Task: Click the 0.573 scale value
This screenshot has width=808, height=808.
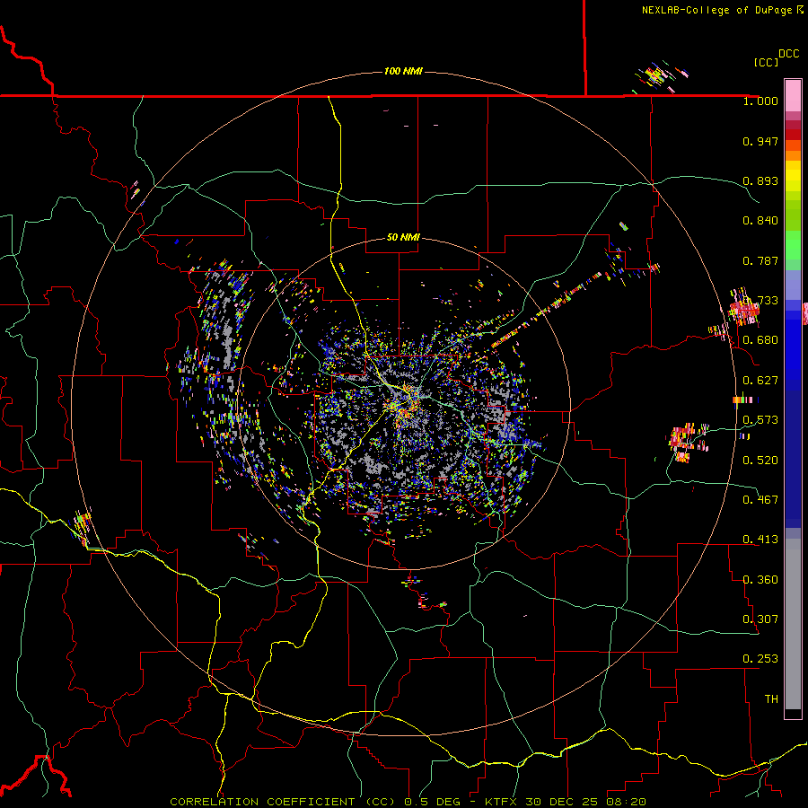Action: [x=760, y=420]
